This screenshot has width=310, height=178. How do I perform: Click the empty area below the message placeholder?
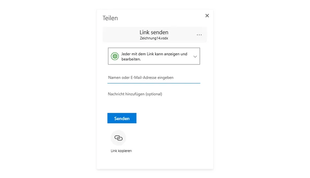click(x=154, y=103)
